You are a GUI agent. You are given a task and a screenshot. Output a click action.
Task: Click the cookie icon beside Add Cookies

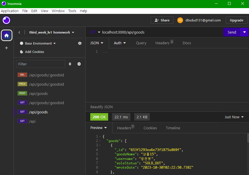pyautogui.click(x=21, y=52)
